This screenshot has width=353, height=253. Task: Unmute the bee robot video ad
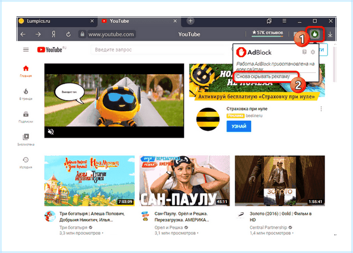[x=51, y=131]
